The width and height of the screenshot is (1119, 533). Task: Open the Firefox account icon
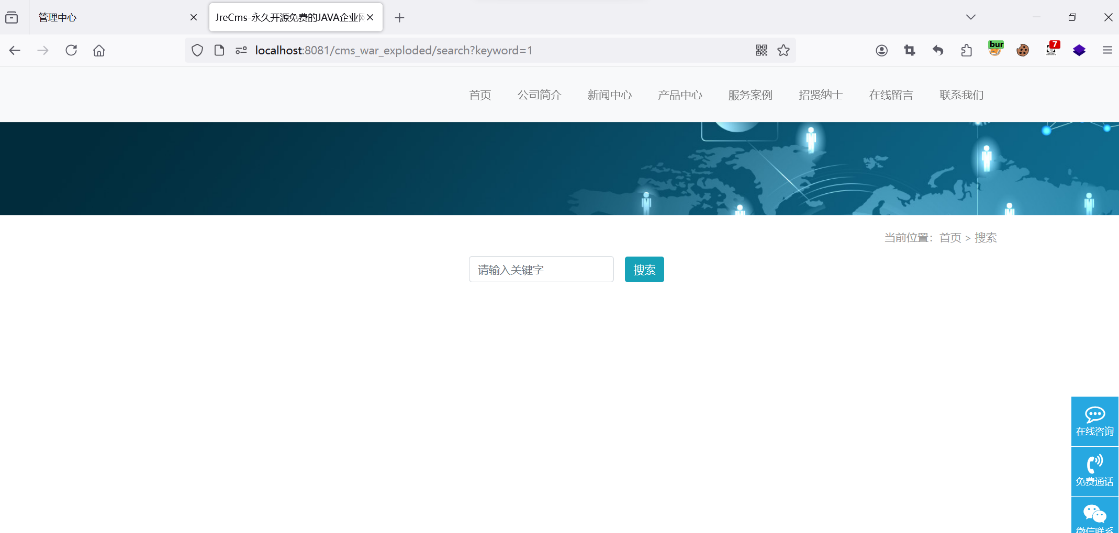pos(881,50)
